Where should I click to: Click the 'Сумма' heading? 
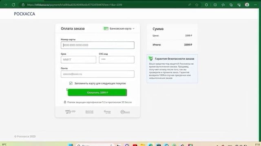click(158, 29)
